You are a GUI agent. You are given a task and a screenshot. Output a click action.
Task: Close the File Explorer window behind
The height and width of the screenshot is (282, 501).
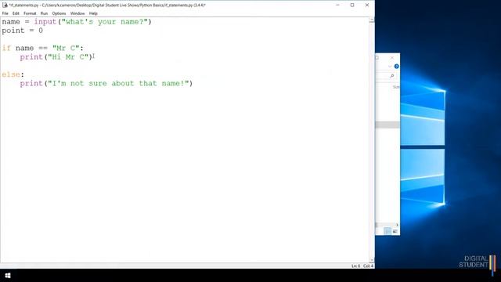(392, 58)
